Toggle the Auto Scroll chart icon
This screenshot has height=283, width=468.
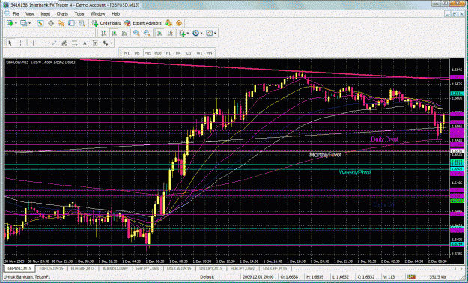pyautogui.click(x=159, y=34)
